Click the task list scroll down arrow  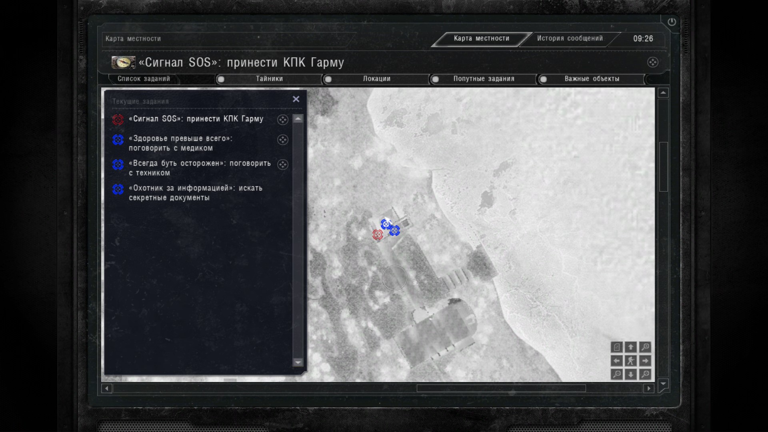pos(298,362)
